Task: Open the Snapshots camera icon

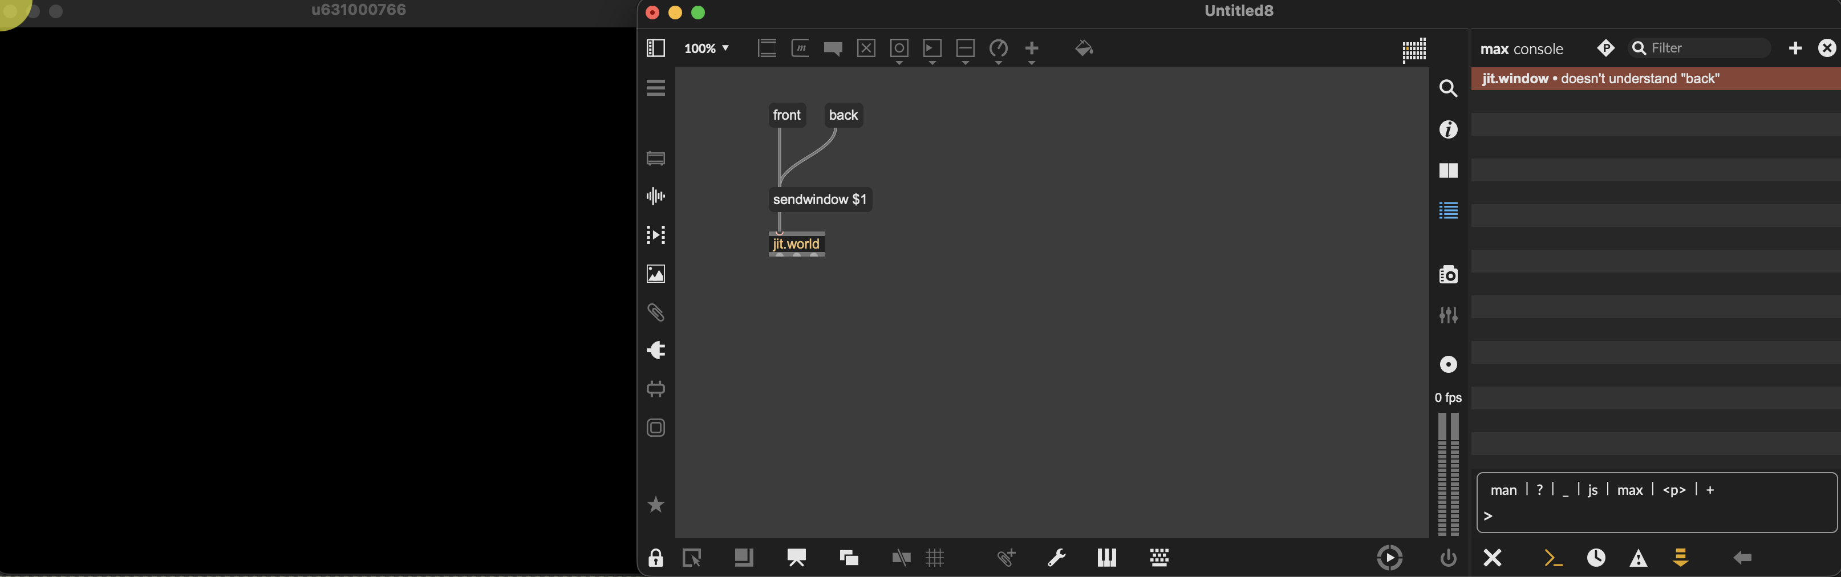Action: pyautogui.click(x=1448, y=275)
